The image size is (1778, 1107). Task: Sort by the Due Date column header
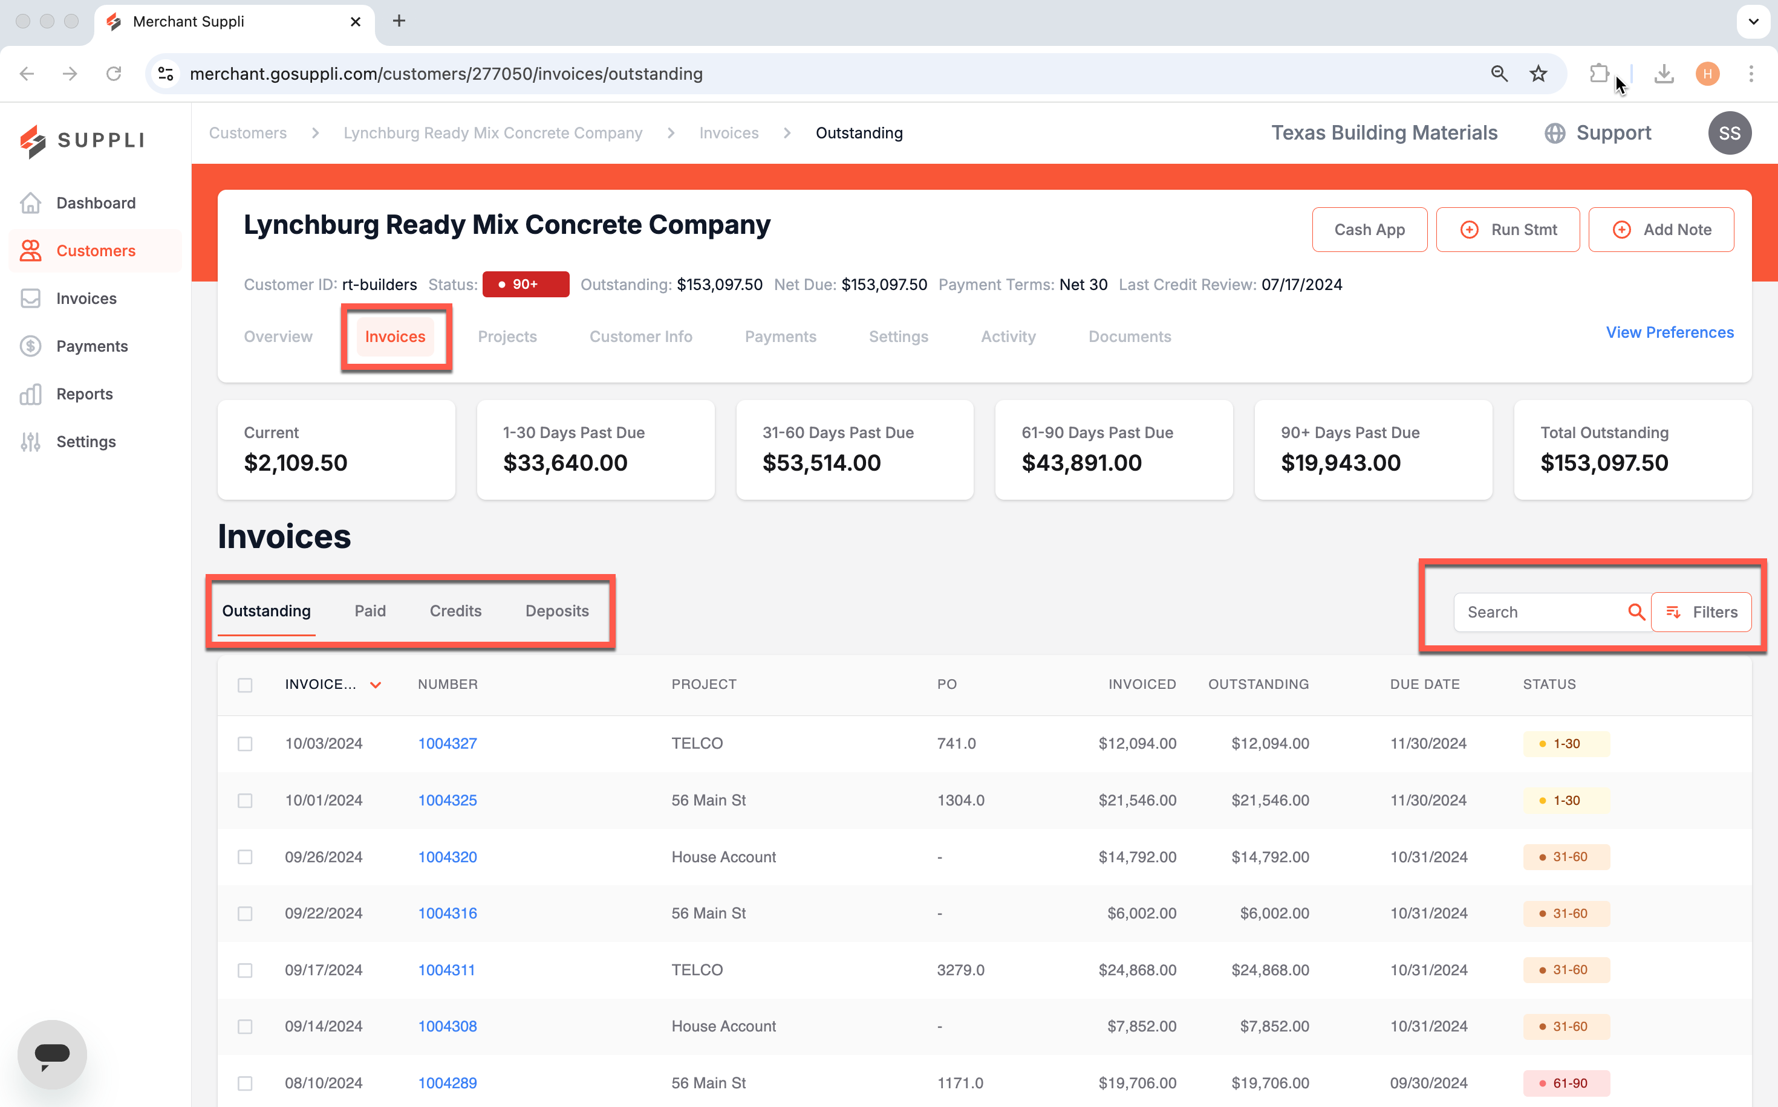pos(1424,685)
